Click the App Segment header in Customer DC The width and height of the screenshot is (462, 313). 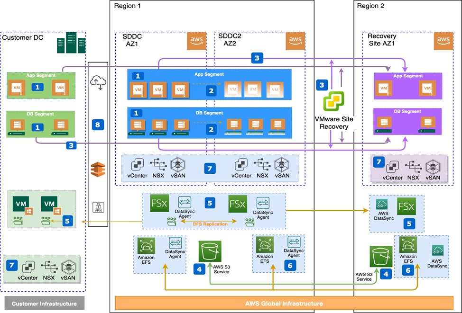click(x=39, y=75)
